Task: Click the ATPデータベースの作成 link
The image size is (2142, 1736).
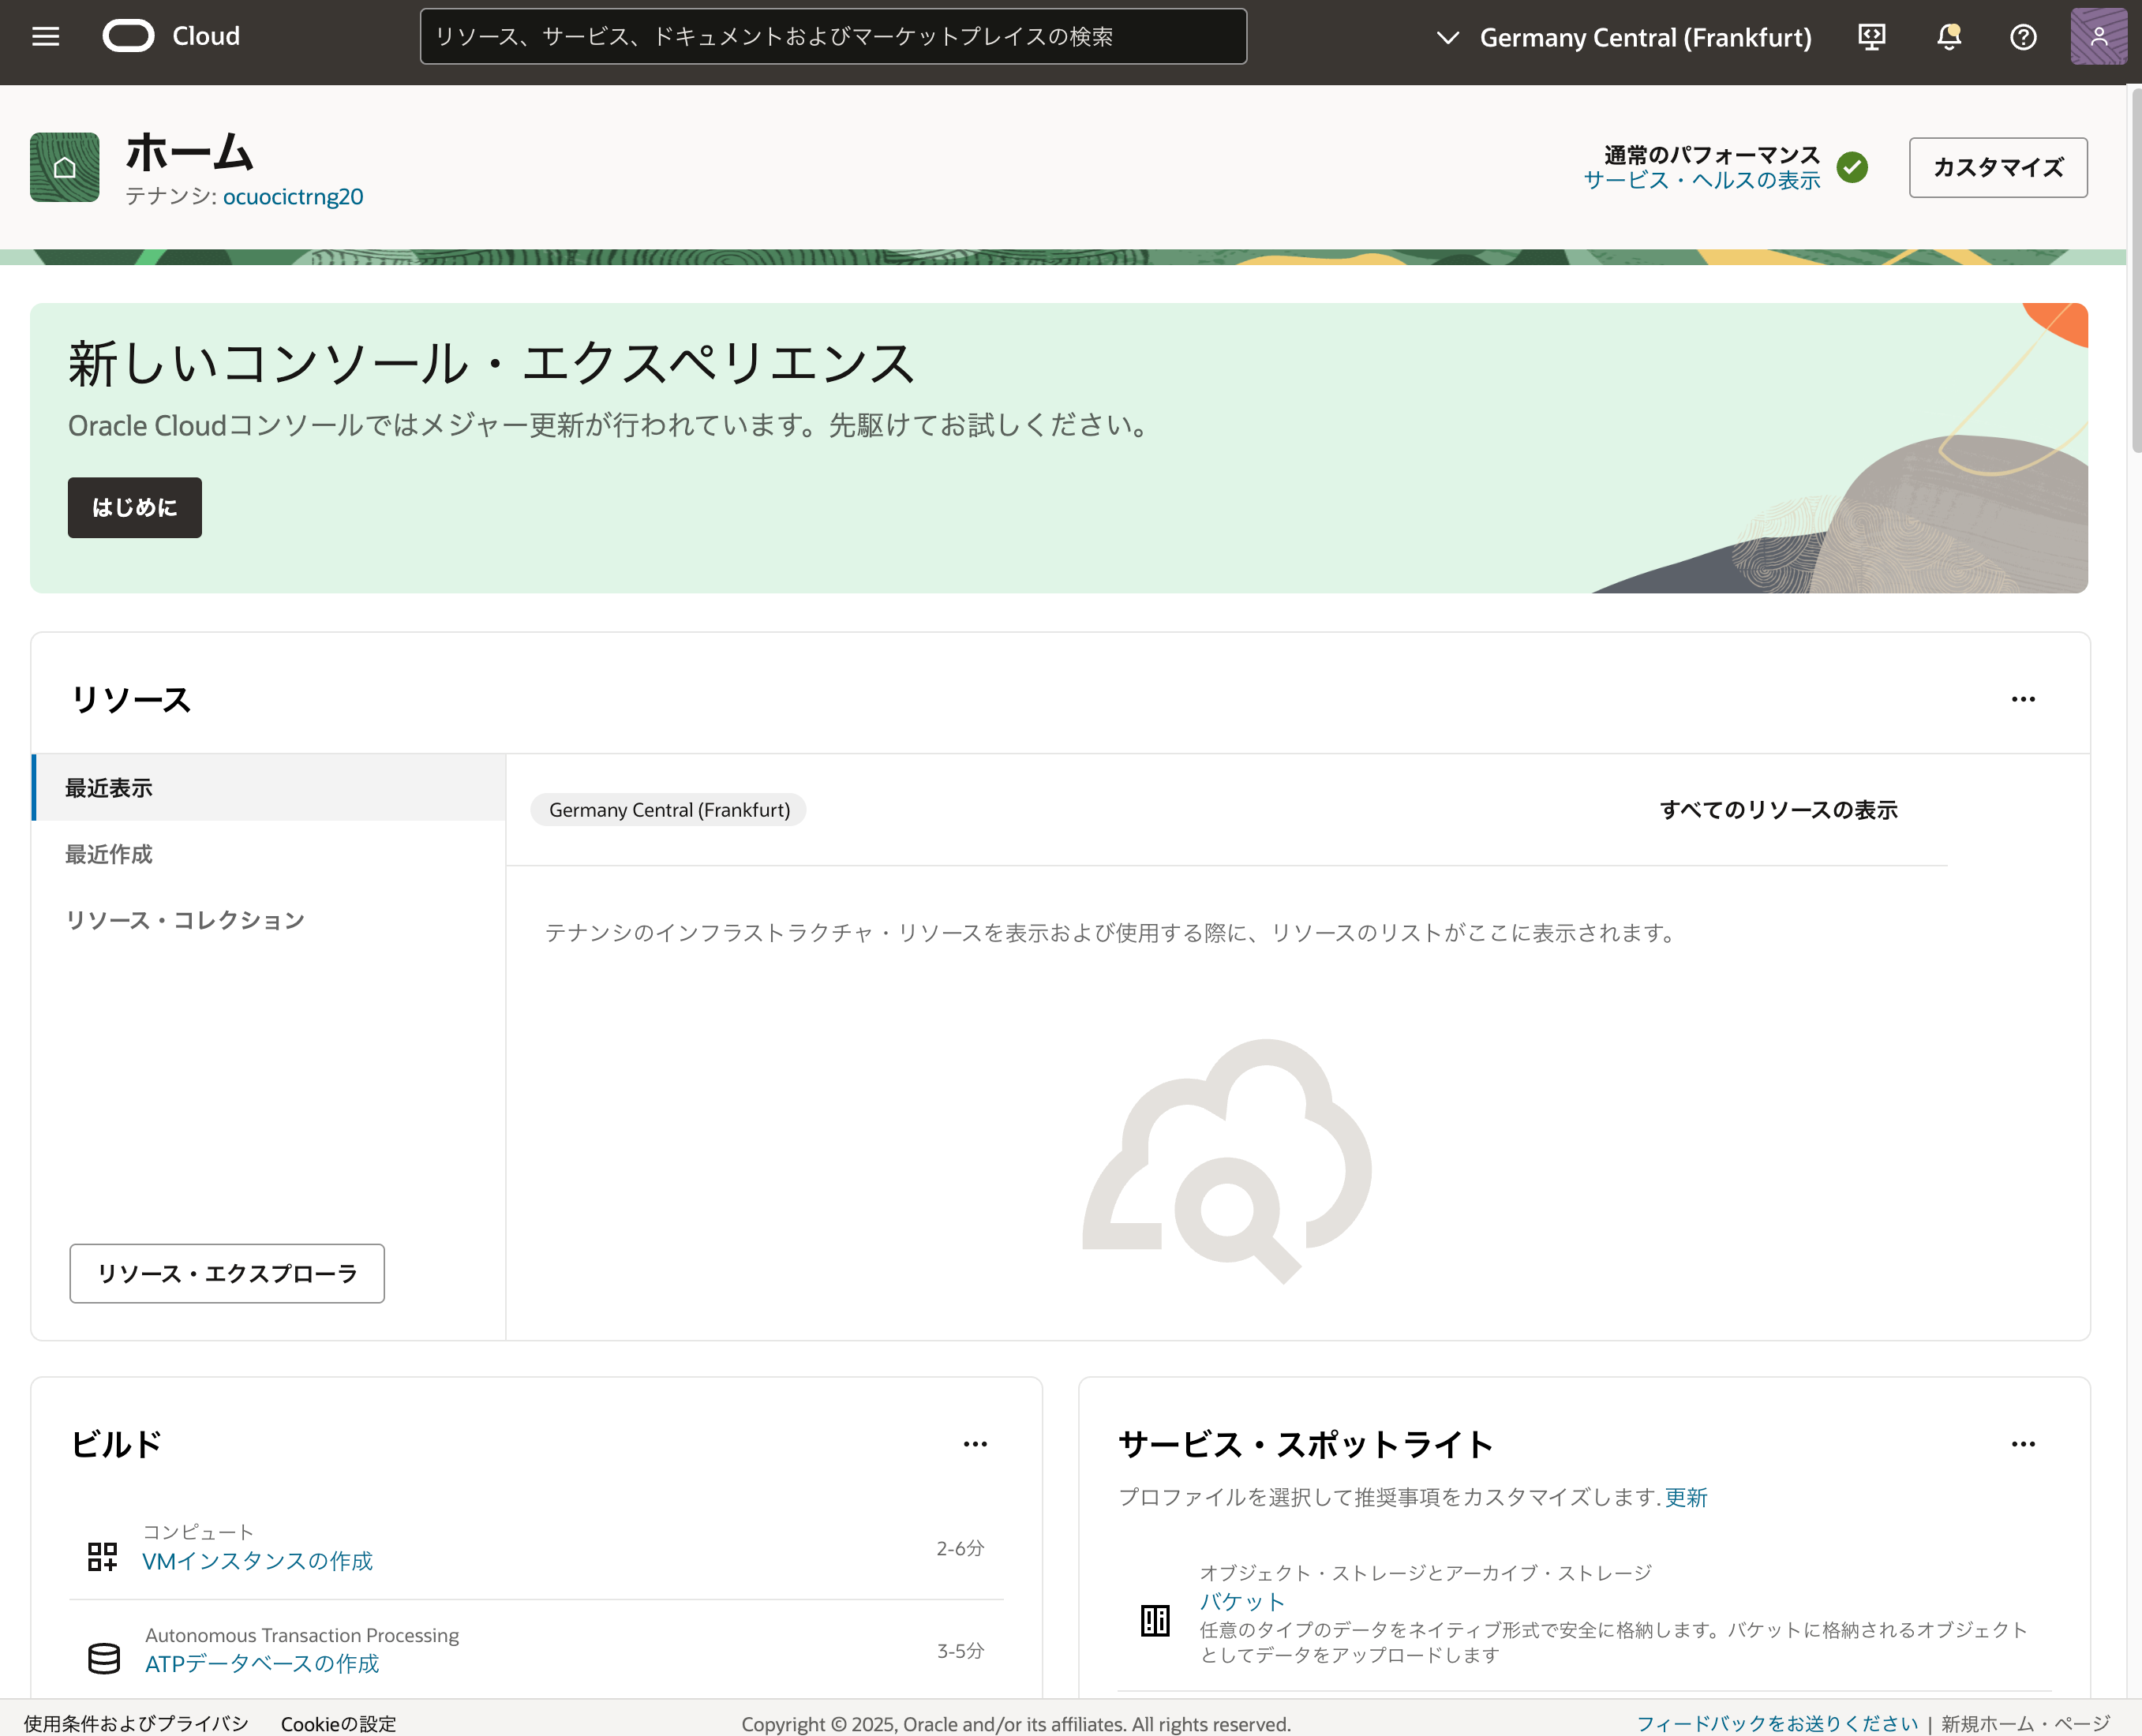Action: click(x=262, y=1664)
